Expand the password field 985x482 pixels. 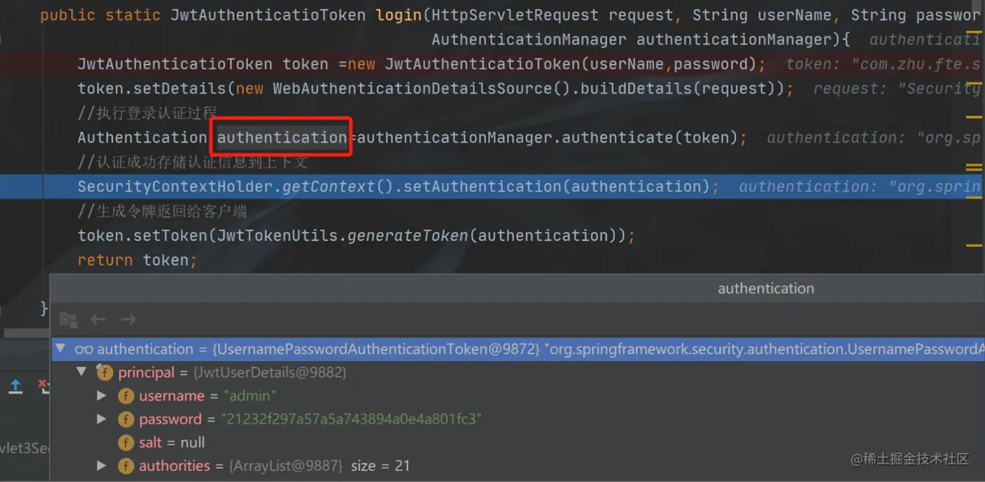[102, 419]
